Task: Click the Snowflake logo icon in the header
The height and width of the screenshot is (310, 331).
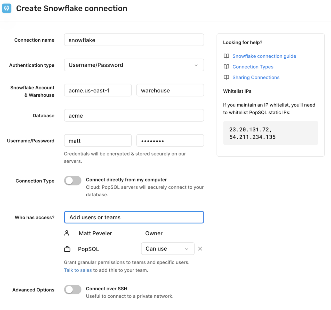Action: point(6,8)
